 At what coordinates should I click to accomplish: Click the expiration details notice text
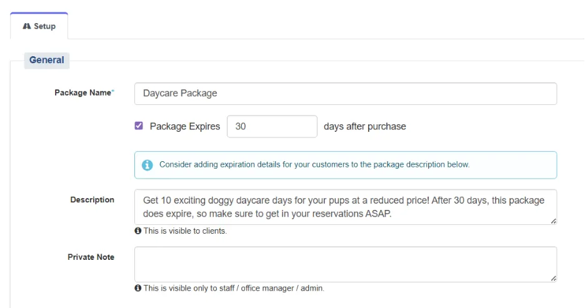(314, 164)
